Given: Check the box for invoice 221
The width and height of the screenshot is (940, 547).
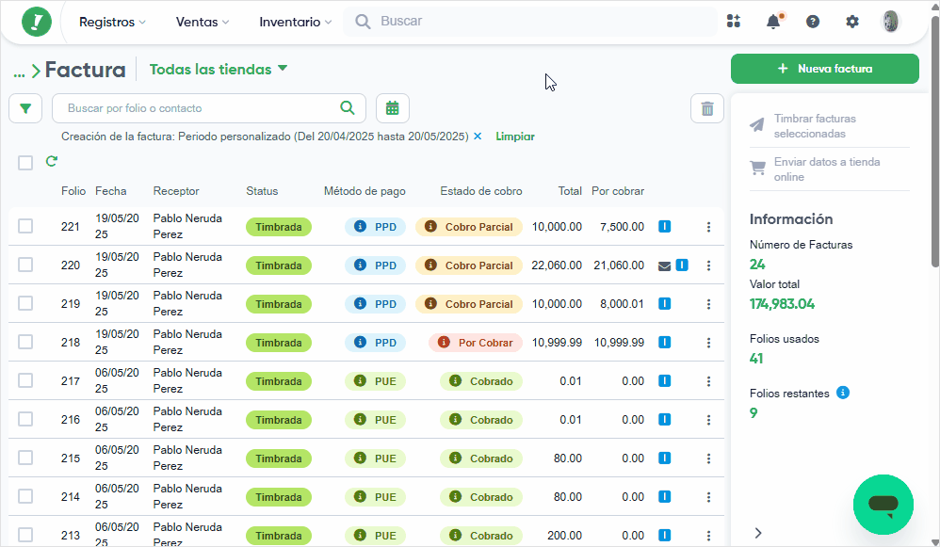Looking at the screenshot, I should click(x=25, y=226).
